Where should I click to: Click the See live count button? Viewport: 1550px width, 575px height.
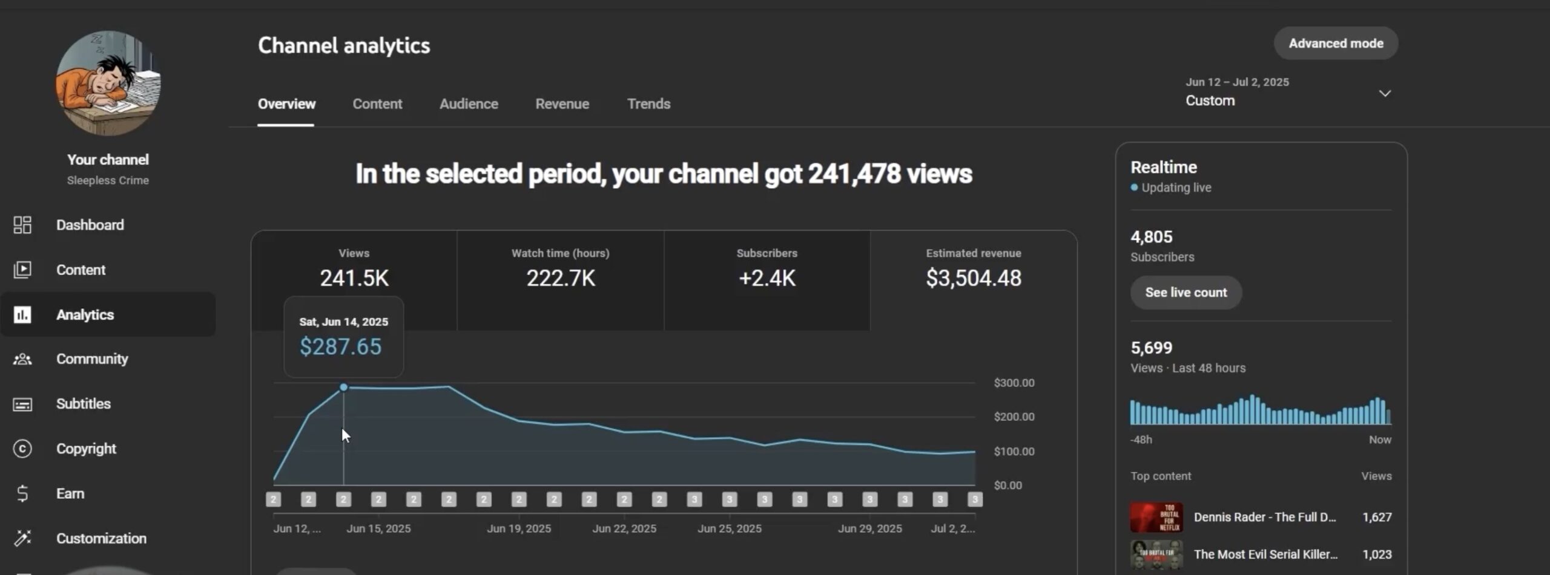pos(1186,293)
